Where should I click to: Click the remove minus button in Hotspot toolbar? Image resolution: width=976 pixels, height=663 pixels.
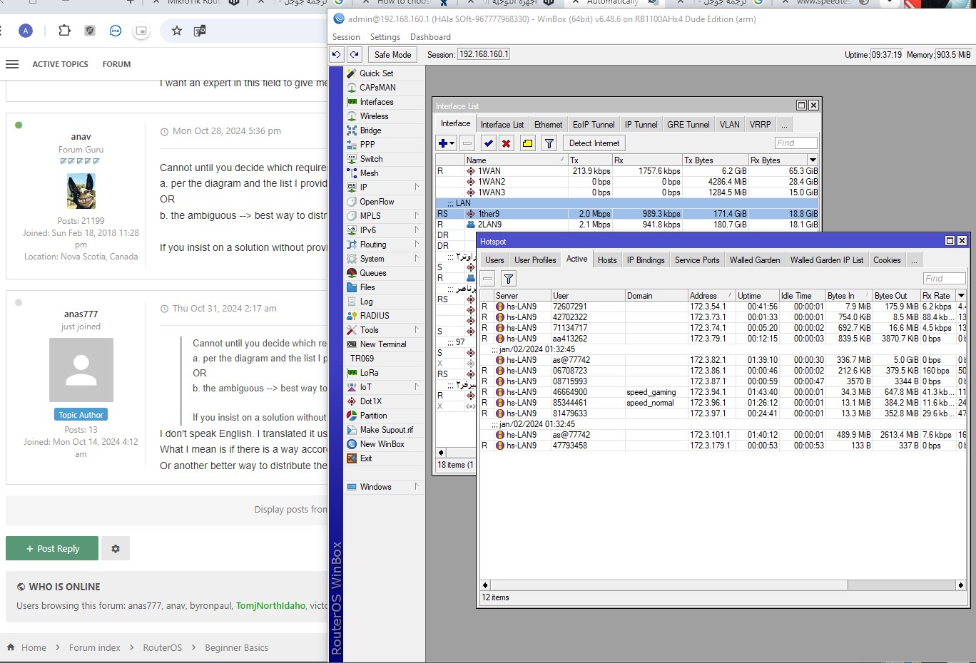tap(487, 279)
